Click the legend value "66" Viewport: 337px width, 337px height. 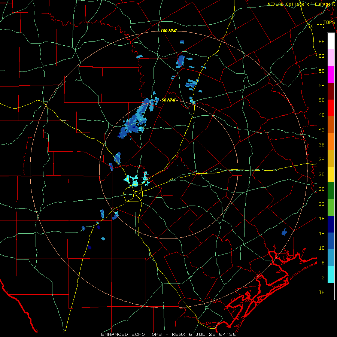click(322, 41)
